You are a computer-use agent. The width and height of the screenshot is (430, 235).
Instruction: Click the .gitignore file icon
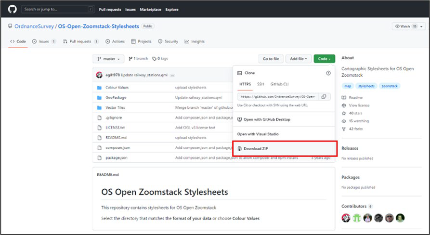click(x=99, y=117)
